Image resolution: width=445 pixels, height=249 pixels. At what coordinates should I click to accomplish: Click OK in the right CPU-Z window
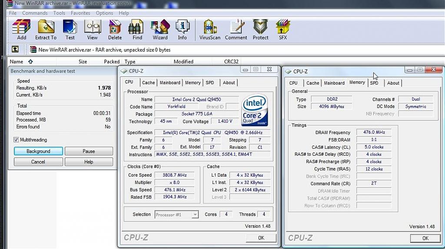pyautogui.click(x=425, y=238)
